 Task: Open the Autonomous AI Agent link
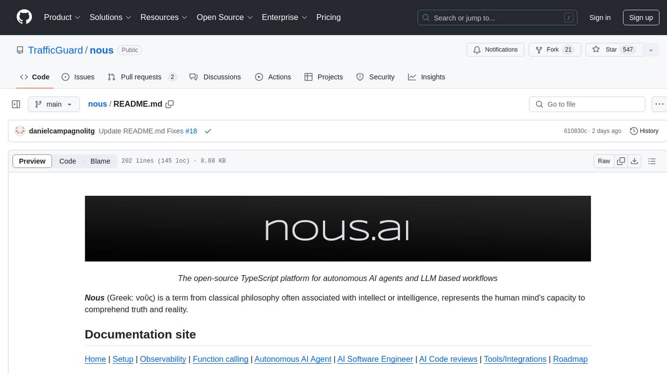coord(293,359)
